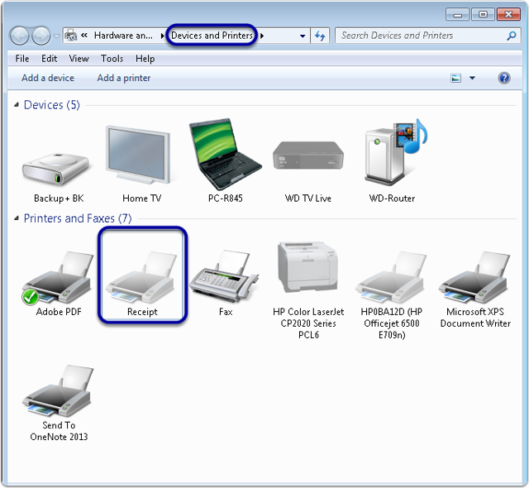
Task: Select the Fax device icon
Action: tap(224, 276)
